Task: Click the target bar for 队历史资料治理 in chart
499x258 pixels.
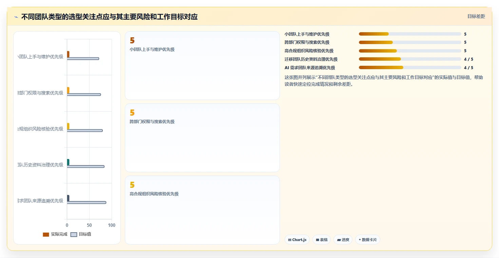Action: point(86,166)
